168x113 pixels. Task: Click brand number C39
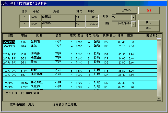[23, 42]
